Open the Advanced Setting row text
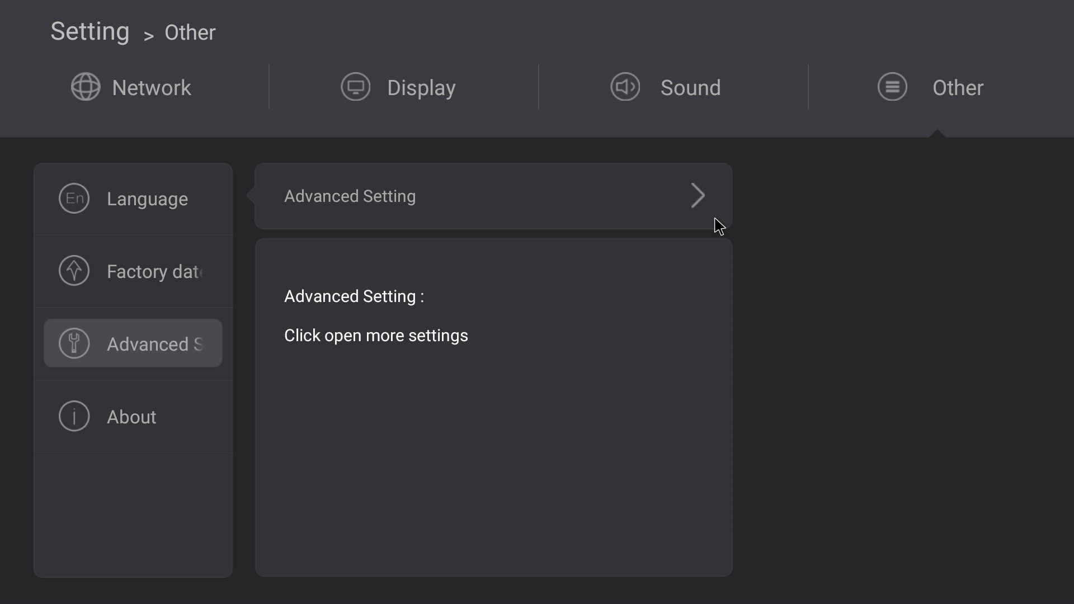 point(350,196)
